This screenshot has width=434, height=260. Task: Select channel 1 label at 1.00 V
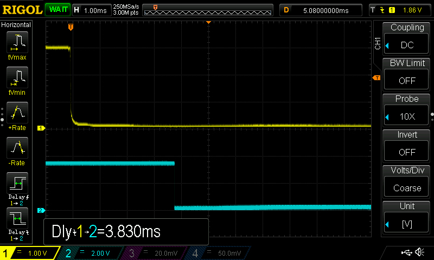tap(30, 253)
